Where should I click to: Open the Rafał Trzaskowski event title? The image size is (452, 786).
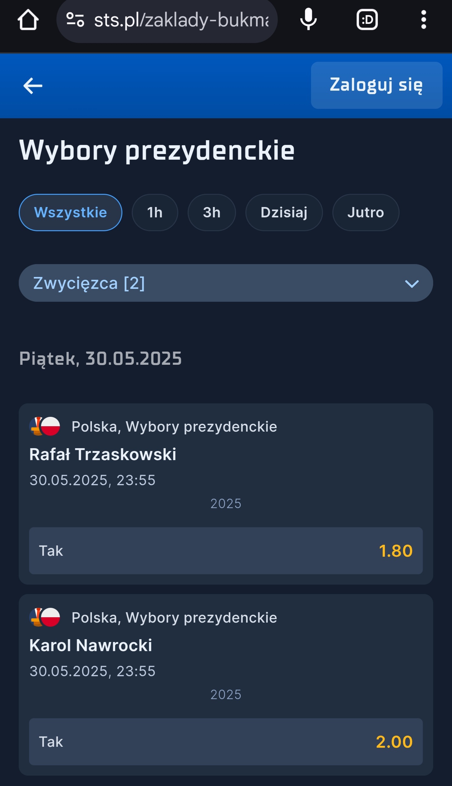tap(103, 454)
